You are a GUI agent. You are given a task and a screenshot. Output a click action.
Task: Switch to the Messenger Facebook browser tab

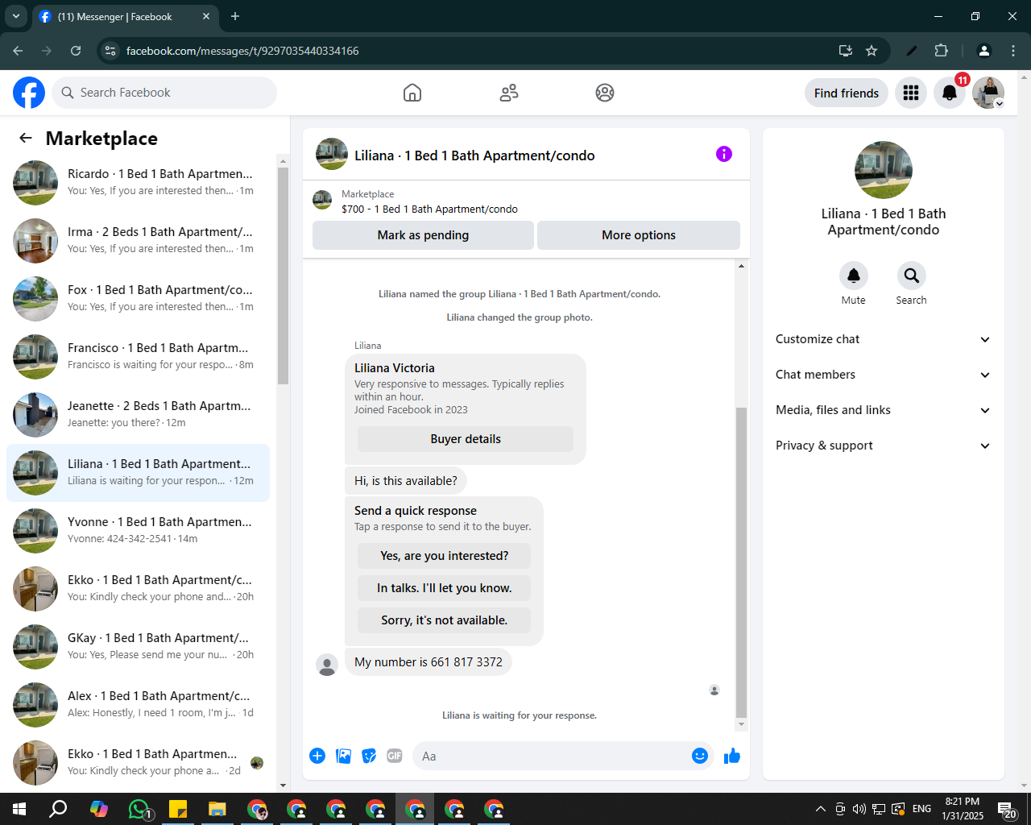126,16
